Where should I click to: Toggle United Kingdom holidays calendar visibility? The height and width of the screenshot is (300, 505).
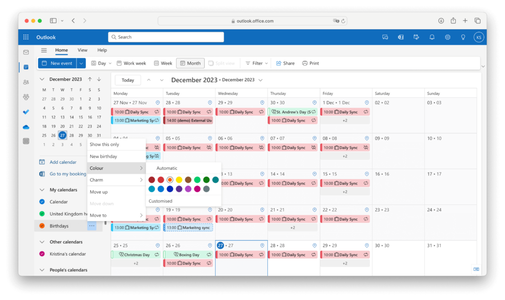pos(42,214)
